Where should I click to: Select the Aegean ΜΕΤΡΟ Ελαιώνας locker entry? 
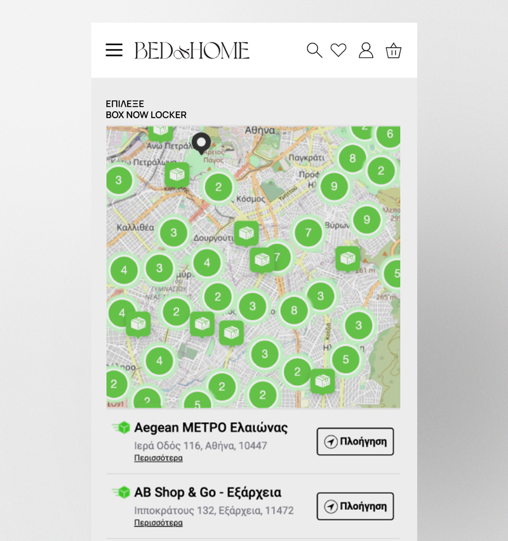point(211,428)
